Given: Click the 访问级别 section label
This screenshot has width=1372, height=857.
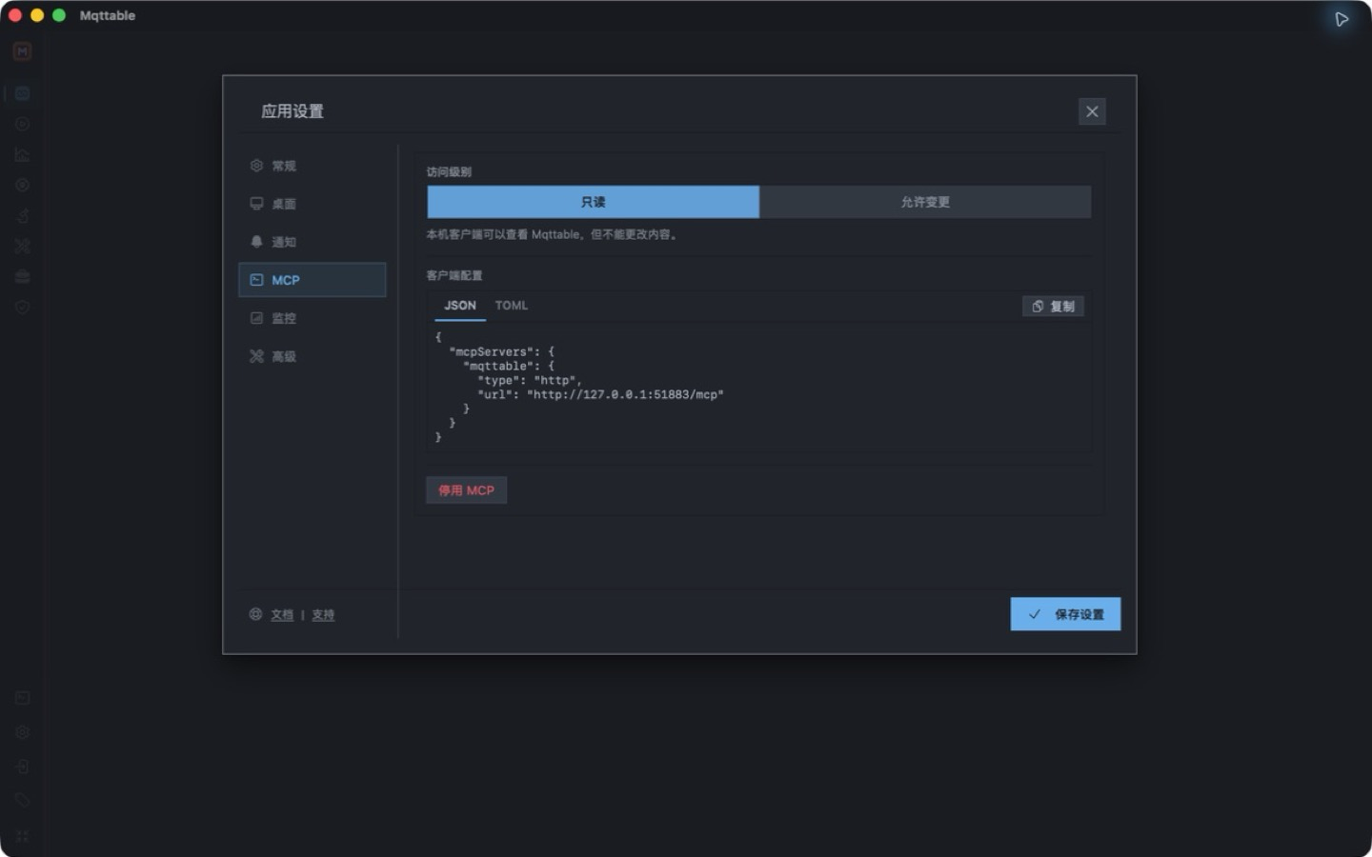Looking at the screenshot, I should coord(449,172).
